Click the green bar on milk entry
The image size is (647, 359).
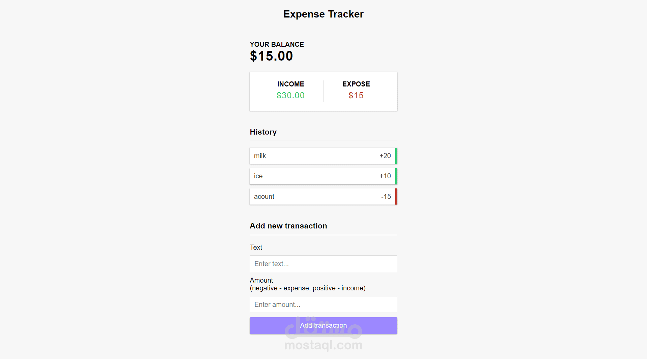396,156
